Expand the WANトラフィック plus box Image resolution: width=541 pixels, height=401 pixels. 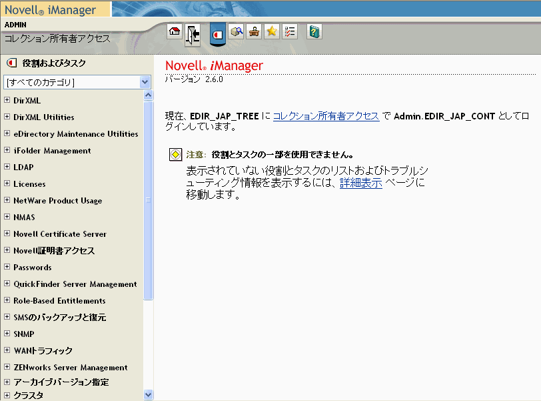[x=7, y=350]
